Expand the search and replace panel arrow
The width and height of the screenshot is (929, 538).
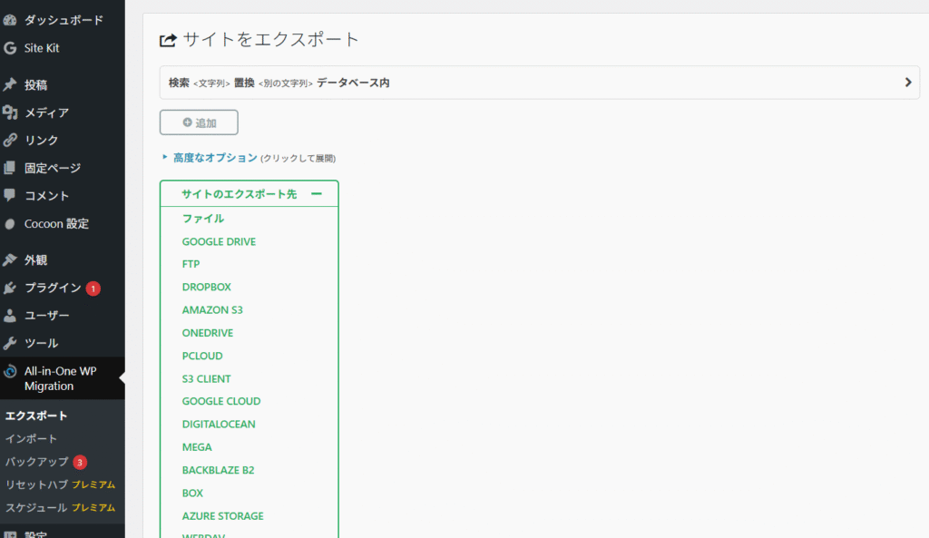[x=907, y=83]
